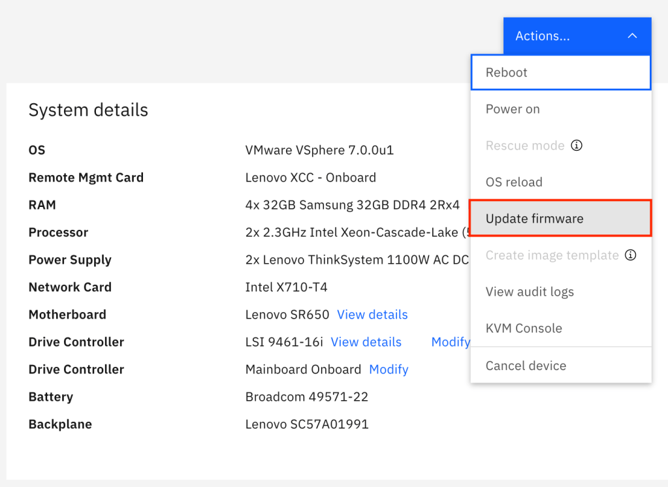Select the Rescue mode menu entry
This screenshot has width=668, height=487.
(x=525, y=146)
